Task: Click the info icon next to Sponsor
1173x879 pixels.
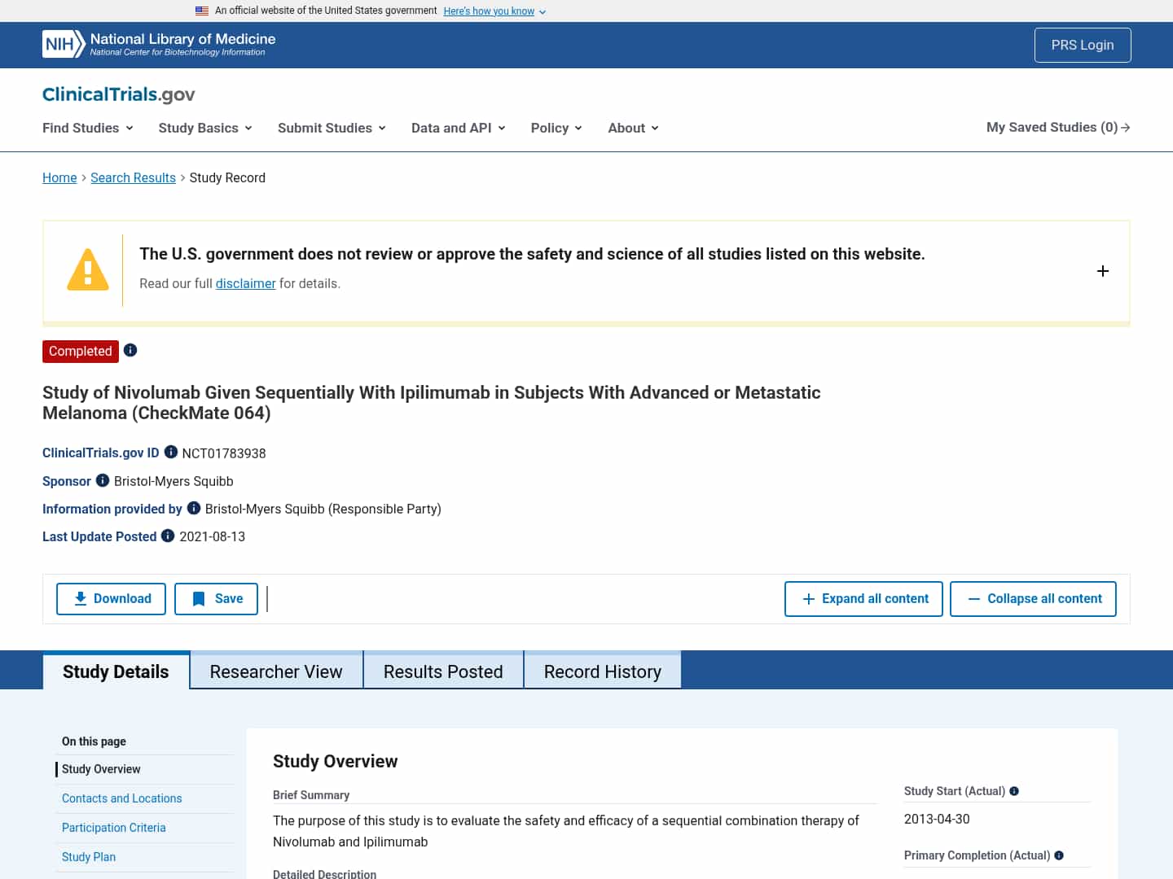Action: (103, 481)
